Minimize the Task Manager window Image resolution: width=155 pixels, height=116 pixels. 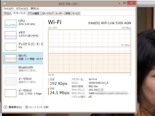point(119,3)
